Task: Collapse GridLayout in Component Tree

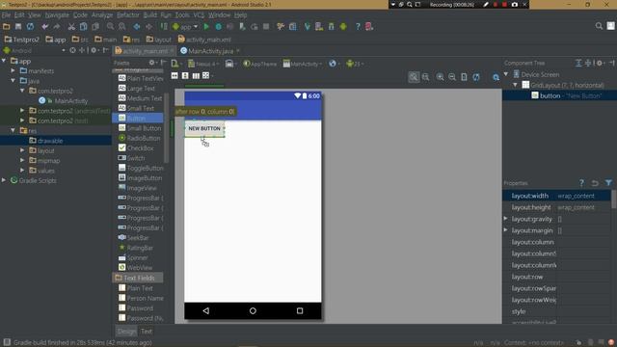Action: pos(515,85)
